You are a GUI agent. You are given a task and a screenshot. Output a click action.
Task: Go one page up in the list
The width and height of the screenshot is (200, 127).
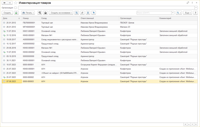pos(189,124)
